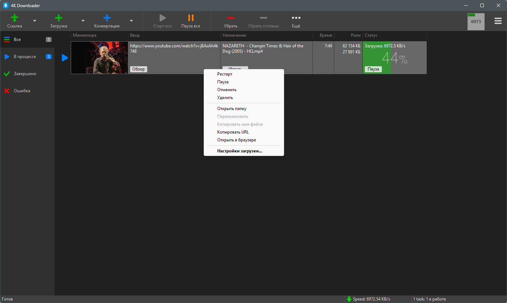The image size is (507, 303).
Task: Select the Все filter in sidebar
Action: click(27, 40)
